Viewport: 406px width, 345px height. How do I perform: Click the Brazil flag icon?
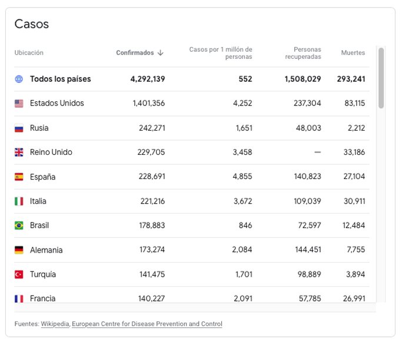[x=19, y=225]
